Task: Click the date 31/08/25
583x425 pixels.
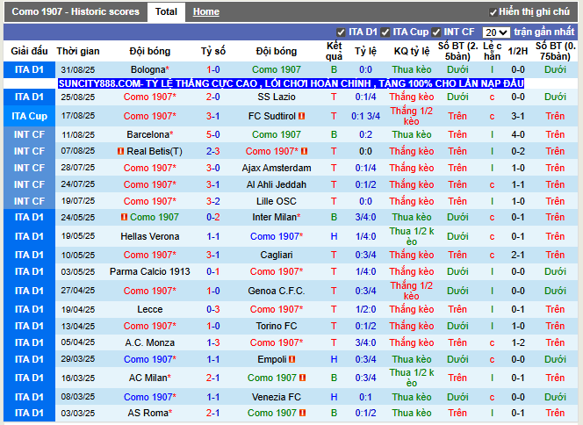Action: point(78,70)
